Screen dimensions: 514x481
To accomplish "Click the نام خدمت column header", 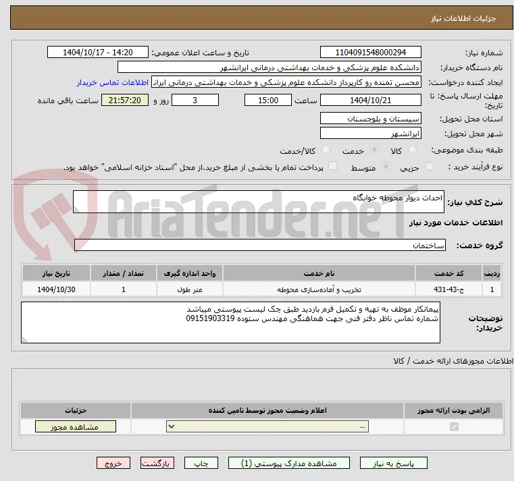I will coord(319,273).
